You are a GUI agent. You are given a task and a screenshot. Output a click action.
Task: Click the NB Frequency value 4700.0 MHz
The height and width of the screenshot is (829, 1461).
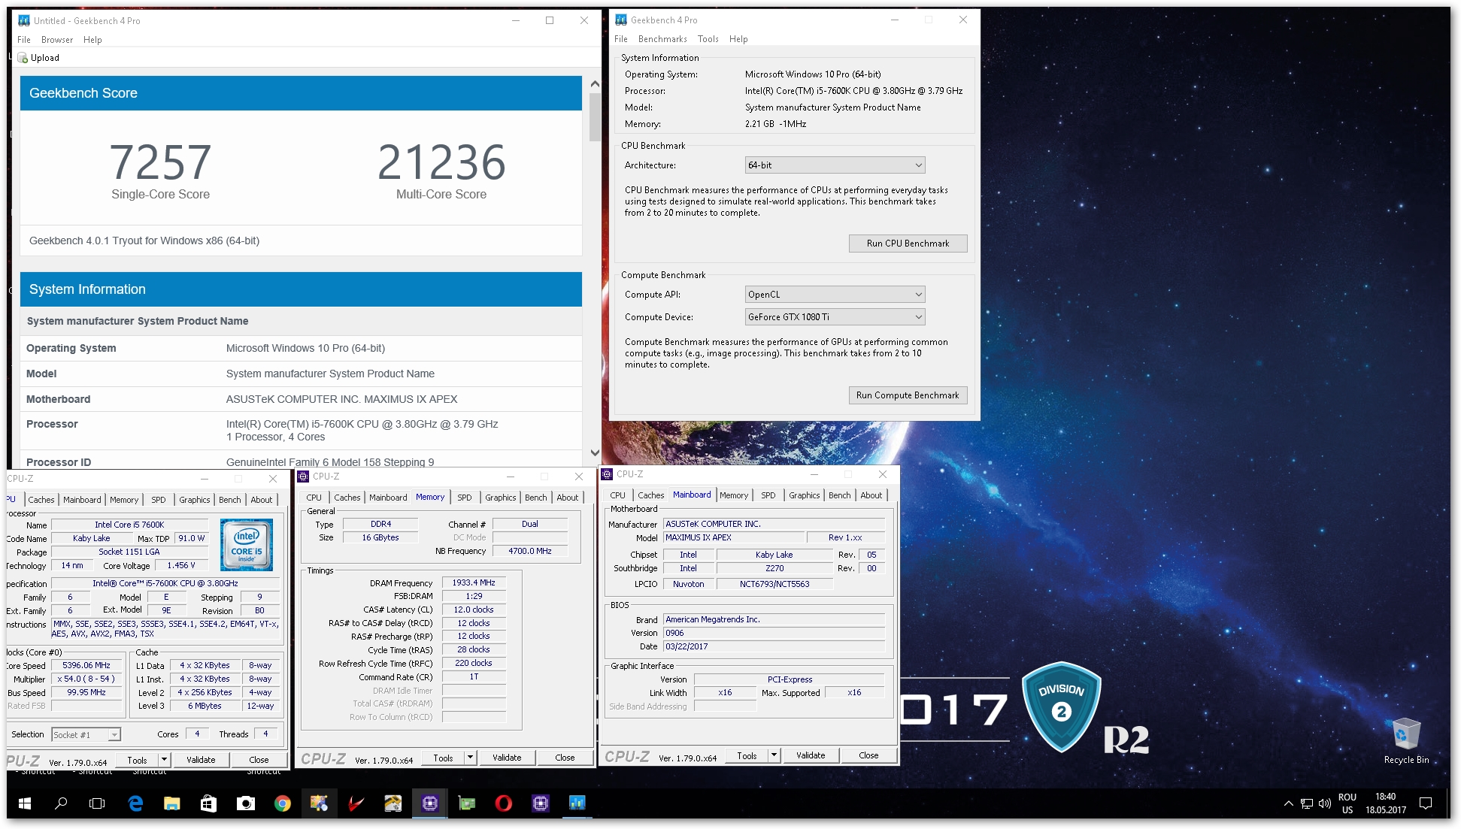(x=530, y=551)
